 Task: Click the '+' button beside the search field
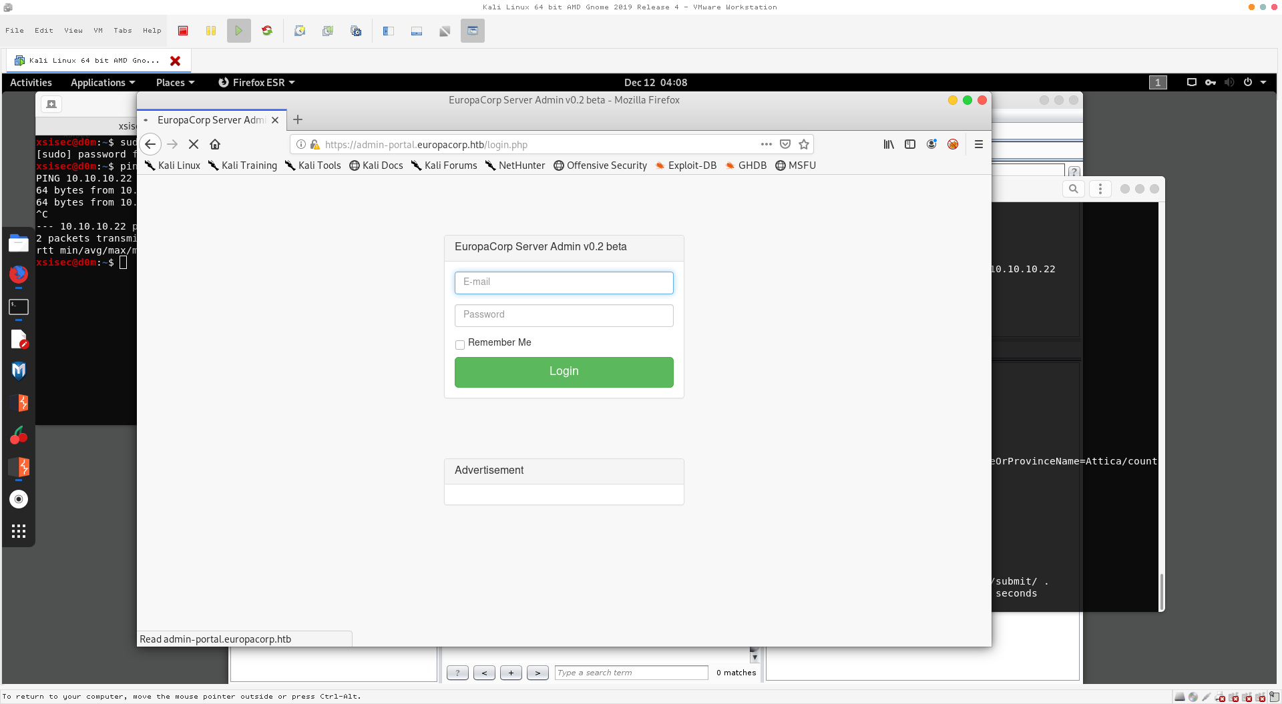click(511, 673)
